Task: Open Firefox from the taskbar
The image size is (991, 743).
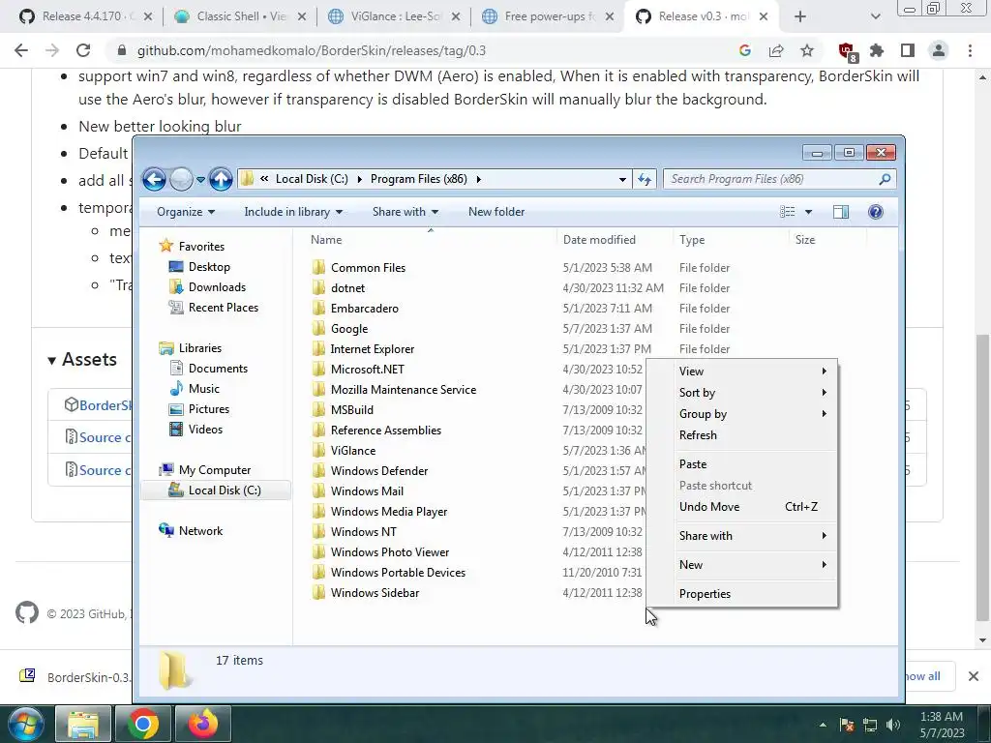Action: (x=202, y=724)
